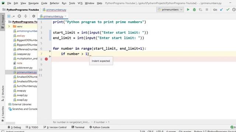Open armstrongnumber file in project tree
236x132 pixels.
pyautogui.click(x=25, y=31)
